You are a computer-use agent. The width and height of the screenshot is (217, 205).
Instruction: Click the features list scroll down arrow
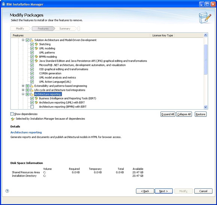point(205,107)
